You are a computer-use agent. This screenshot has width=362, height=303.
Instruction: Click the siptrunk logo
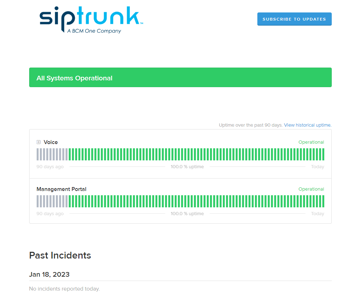(x=91, y=20)
